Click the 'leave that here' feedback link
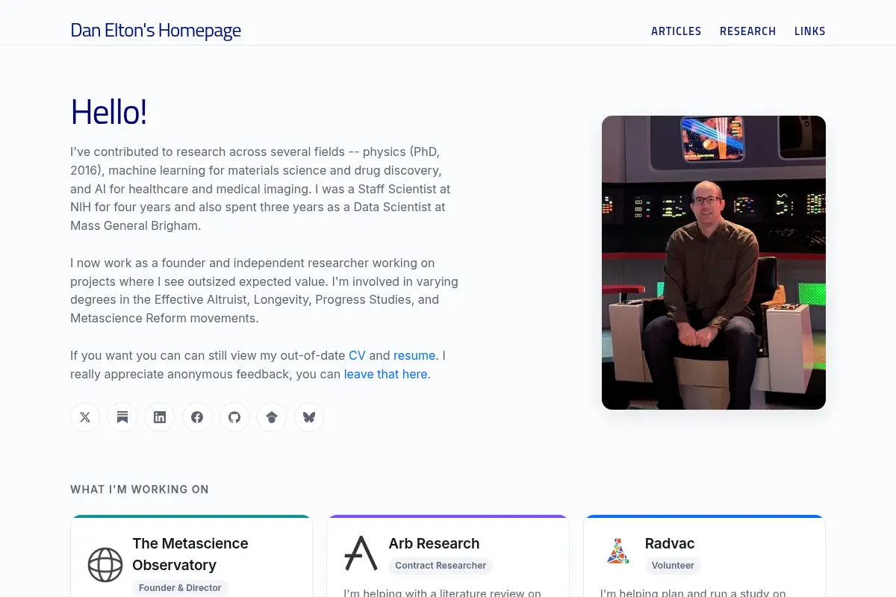The width and height of the screenshot is (896, 597). pos(386,374)
